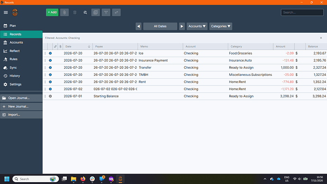Click New Journal button

(21, 106)
